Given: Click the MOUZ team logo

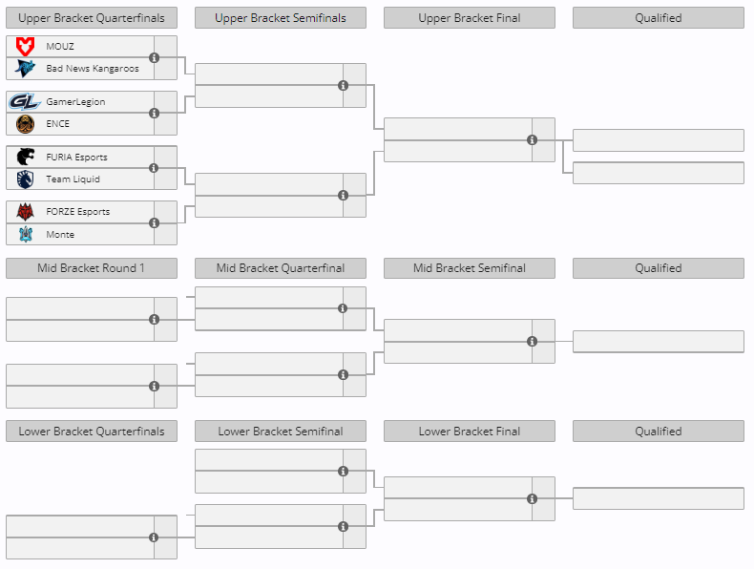Looking at the screenshot, I should point(26,47).
